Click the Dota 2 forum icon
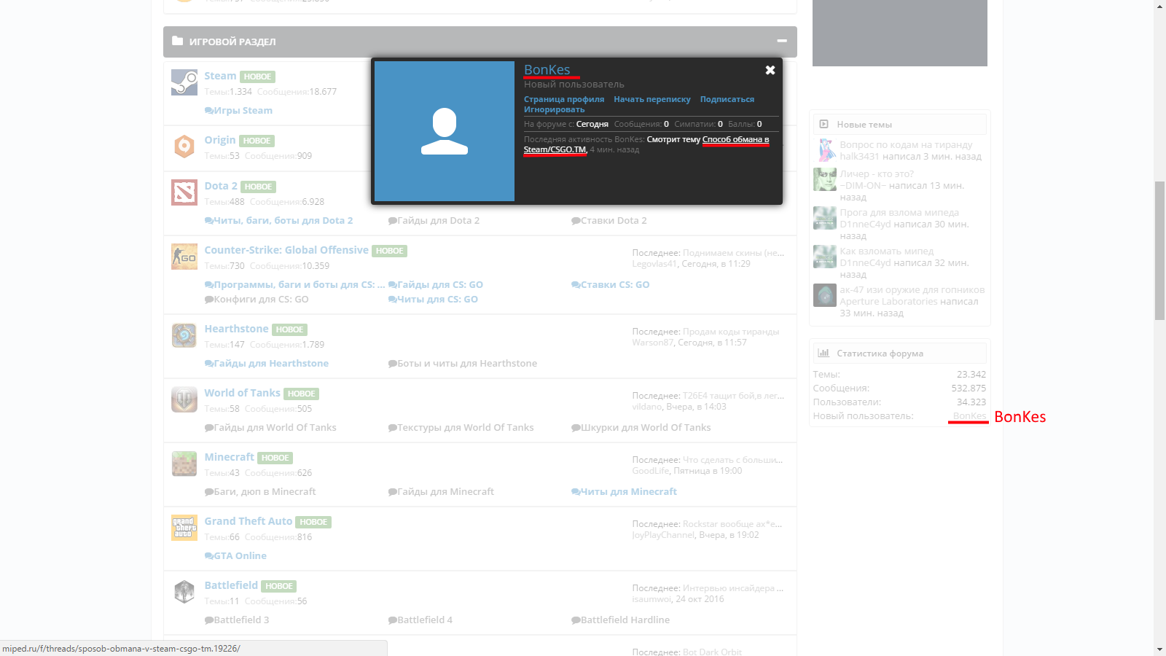The image size is (1166, 656). (x=184, y=192)
